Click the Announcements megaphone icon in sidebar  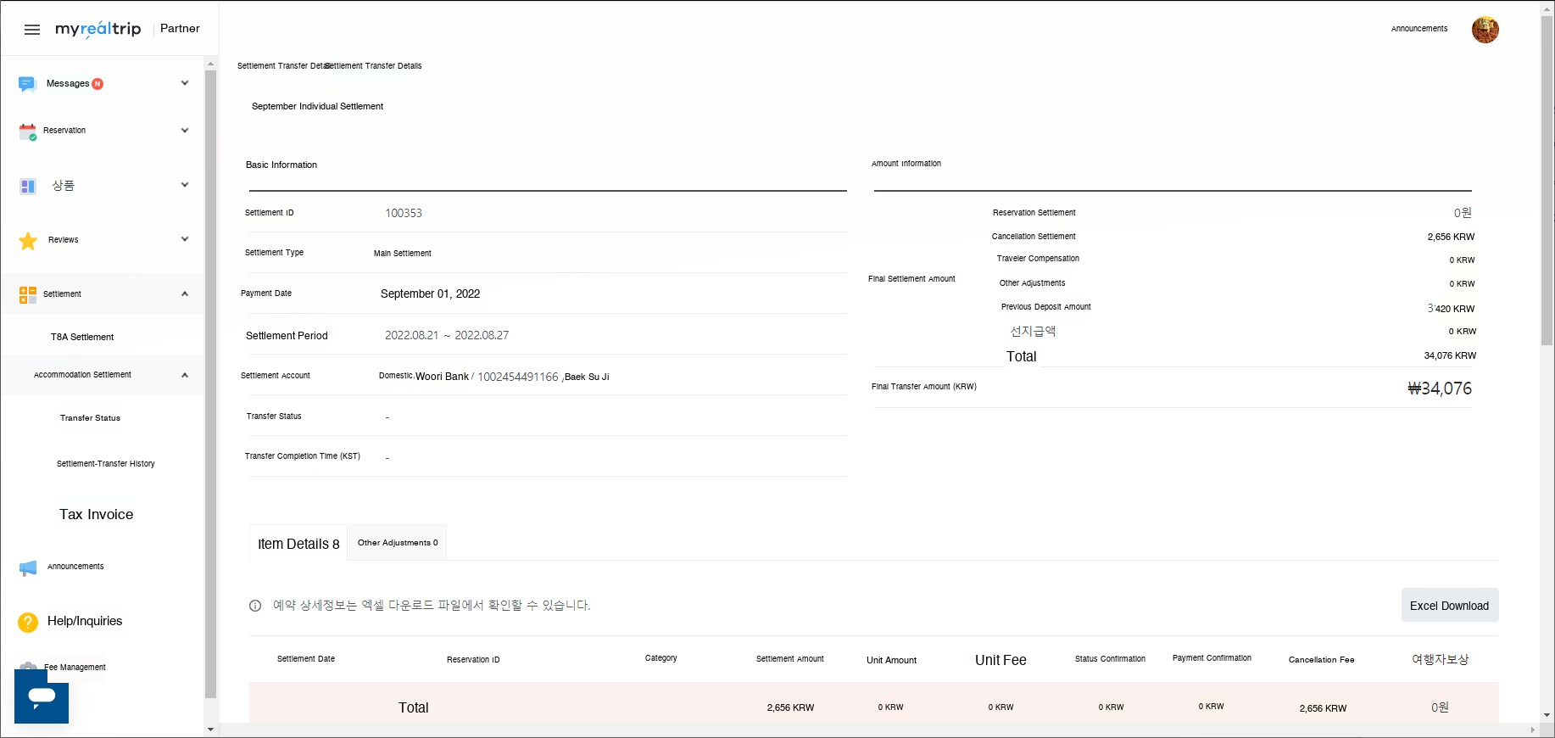(x=28, y=567)
